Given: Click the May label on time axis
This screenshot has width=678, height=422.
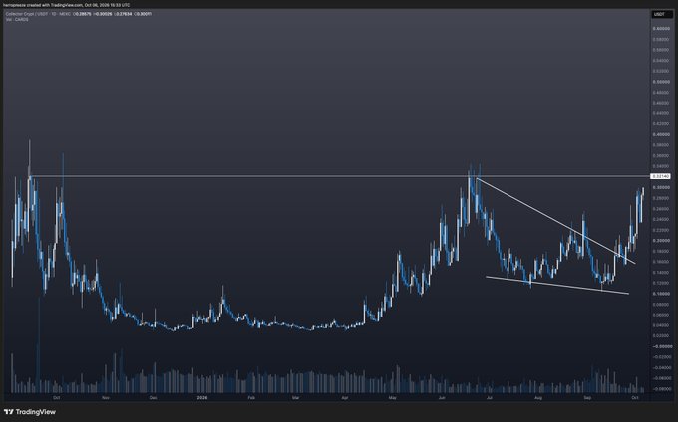Looking at the screenshot, I should 392,397.
